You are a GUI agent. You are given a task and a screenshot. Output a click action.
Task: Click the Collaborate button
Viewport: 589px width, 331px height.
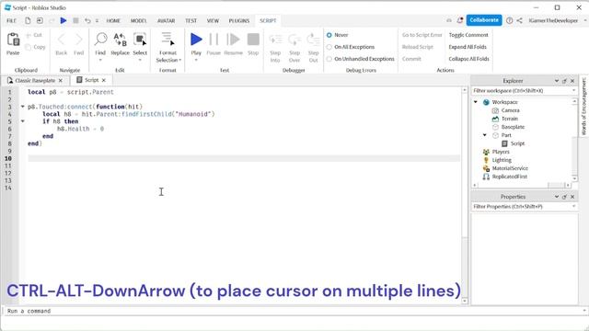click(x=484, y=20)
